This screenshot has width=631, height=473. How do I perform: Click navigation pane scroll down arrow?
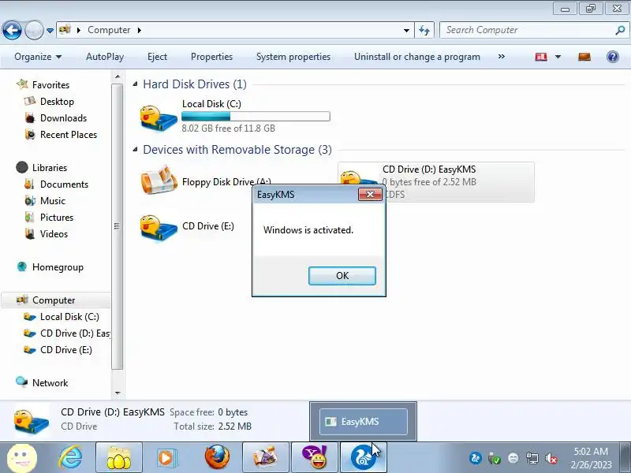tap(117, 393)
